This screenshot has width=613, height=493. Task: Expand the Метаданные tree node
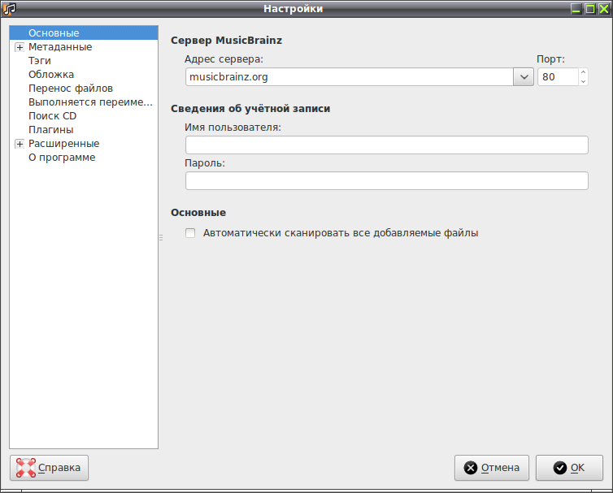[20, 47]
